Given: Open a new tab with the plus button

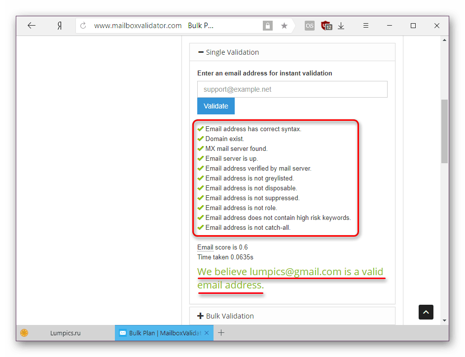Looking at the screenshot, I should [221, 333].
